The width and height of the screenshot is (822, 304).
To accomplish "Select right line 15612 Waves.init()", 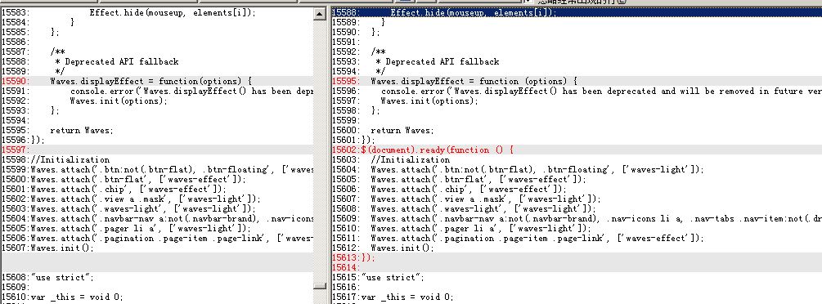I will tap(577, 248).
